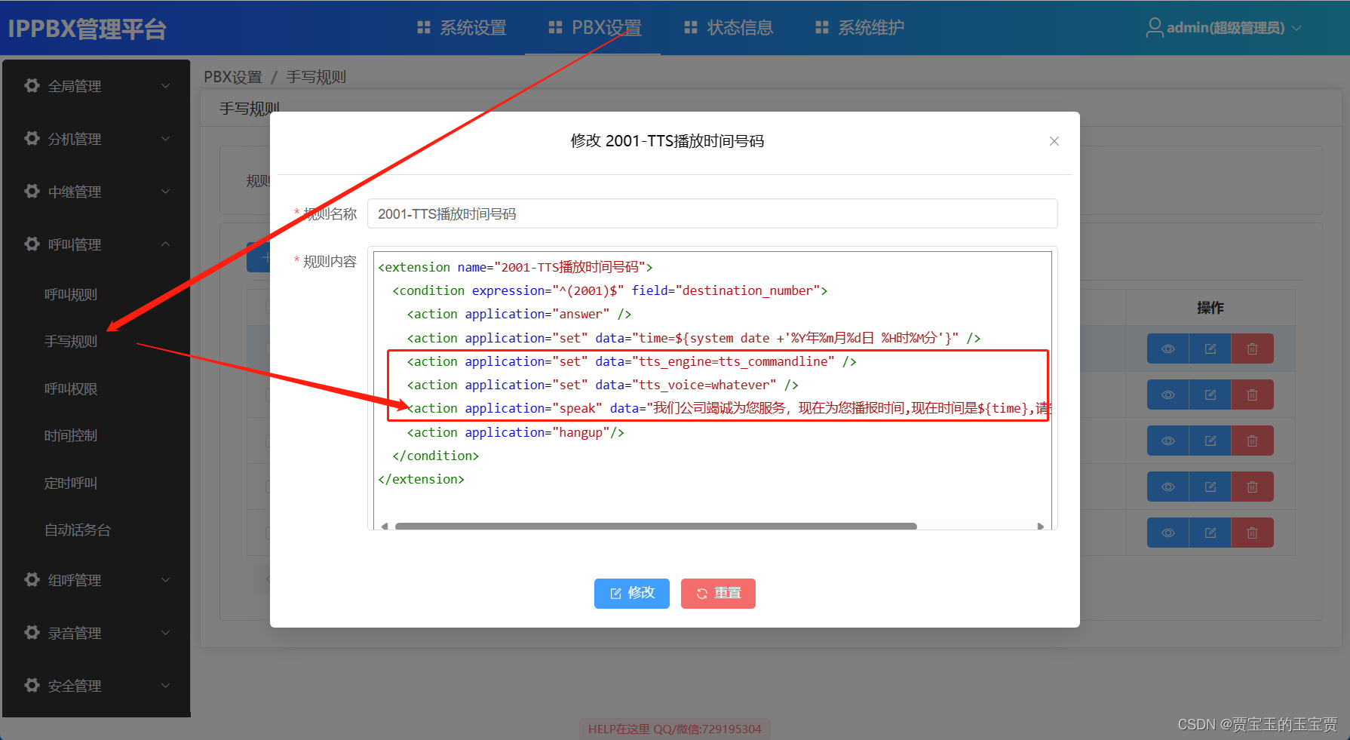
Task: Click the 重置 reset button
Action: pyautogui.click(x=718, y=594)
